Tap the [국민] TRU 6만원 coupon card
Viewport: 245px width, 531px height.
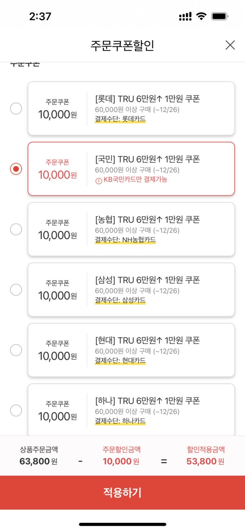tap(131, 169)
